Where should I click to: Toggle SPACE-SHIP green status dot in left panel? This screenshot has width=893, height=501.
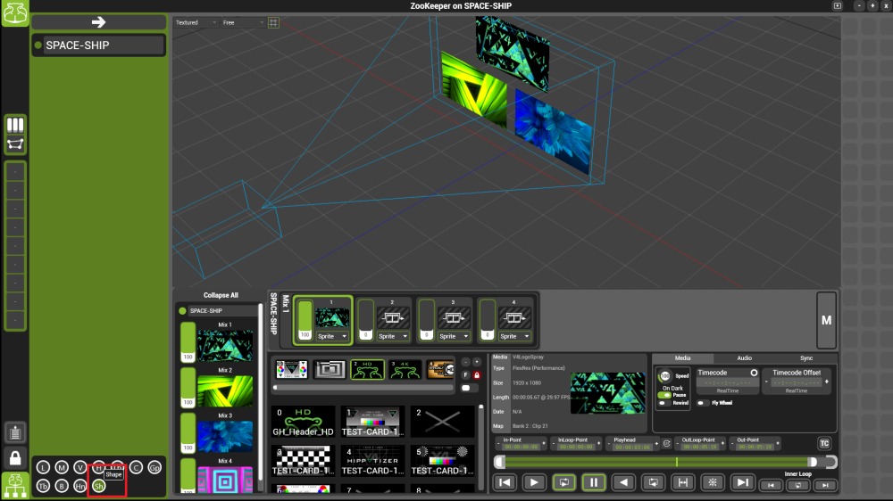[38, 45]
